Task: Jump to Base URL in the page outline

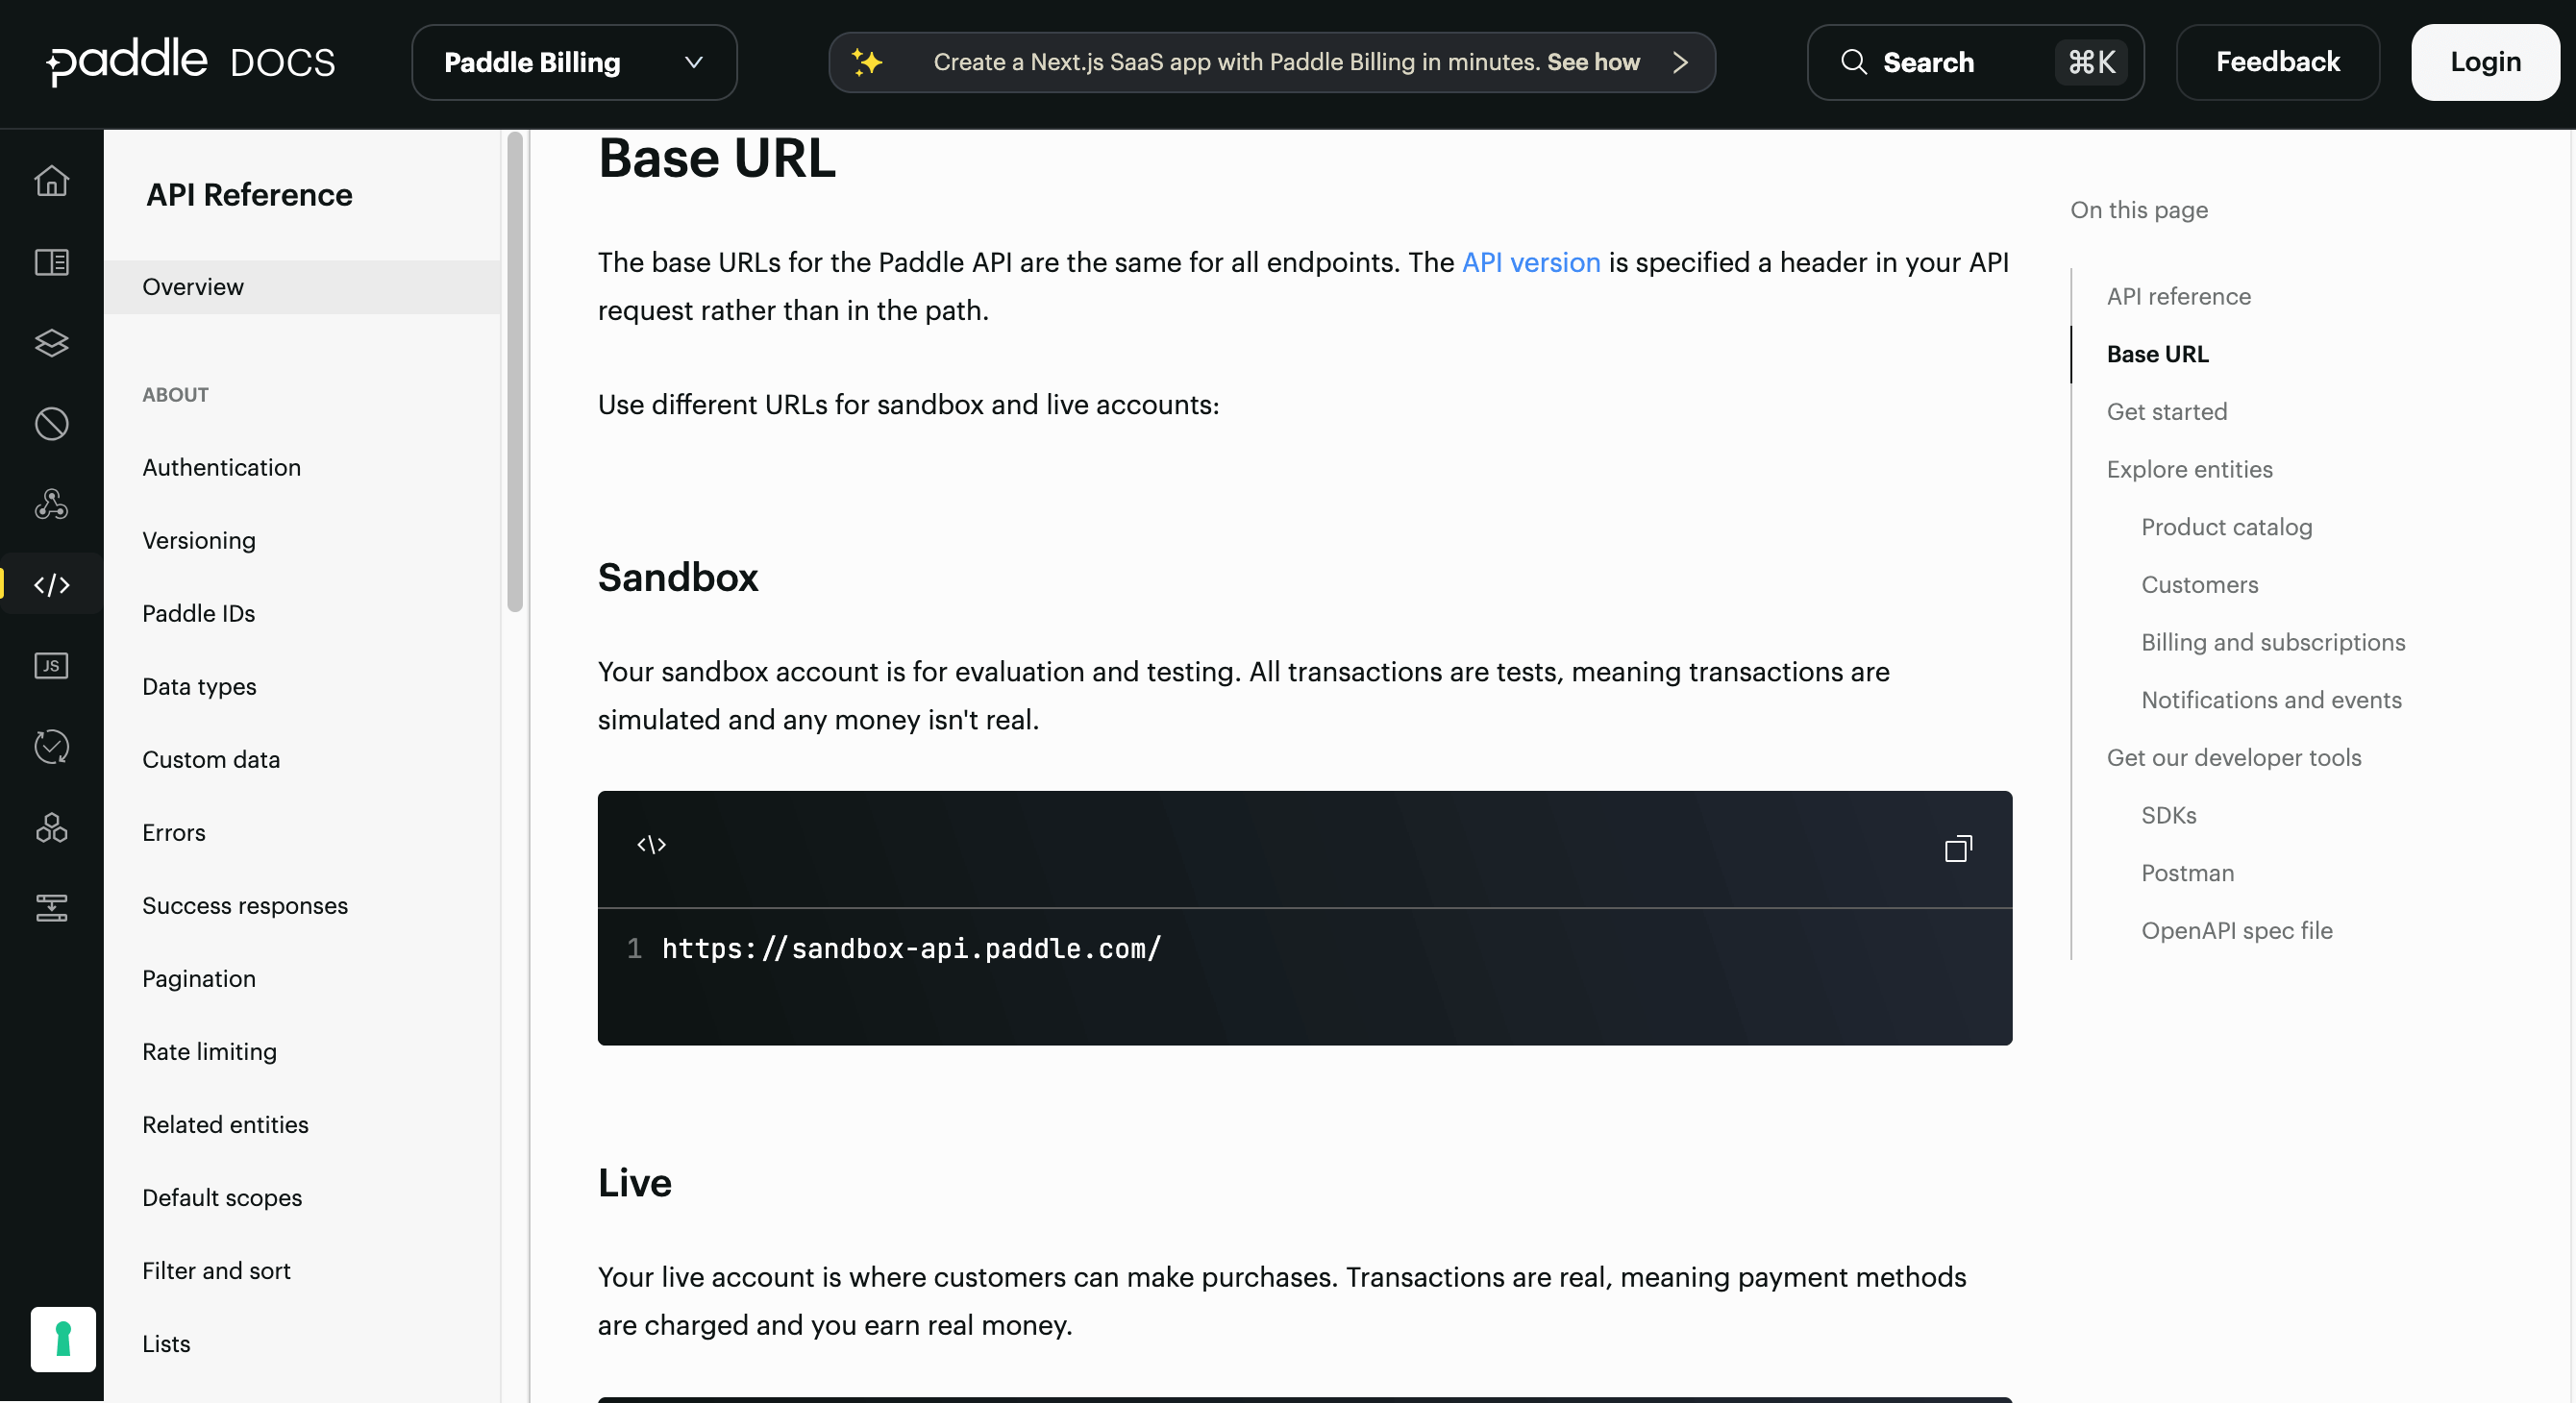Action: click(2156, 353)
